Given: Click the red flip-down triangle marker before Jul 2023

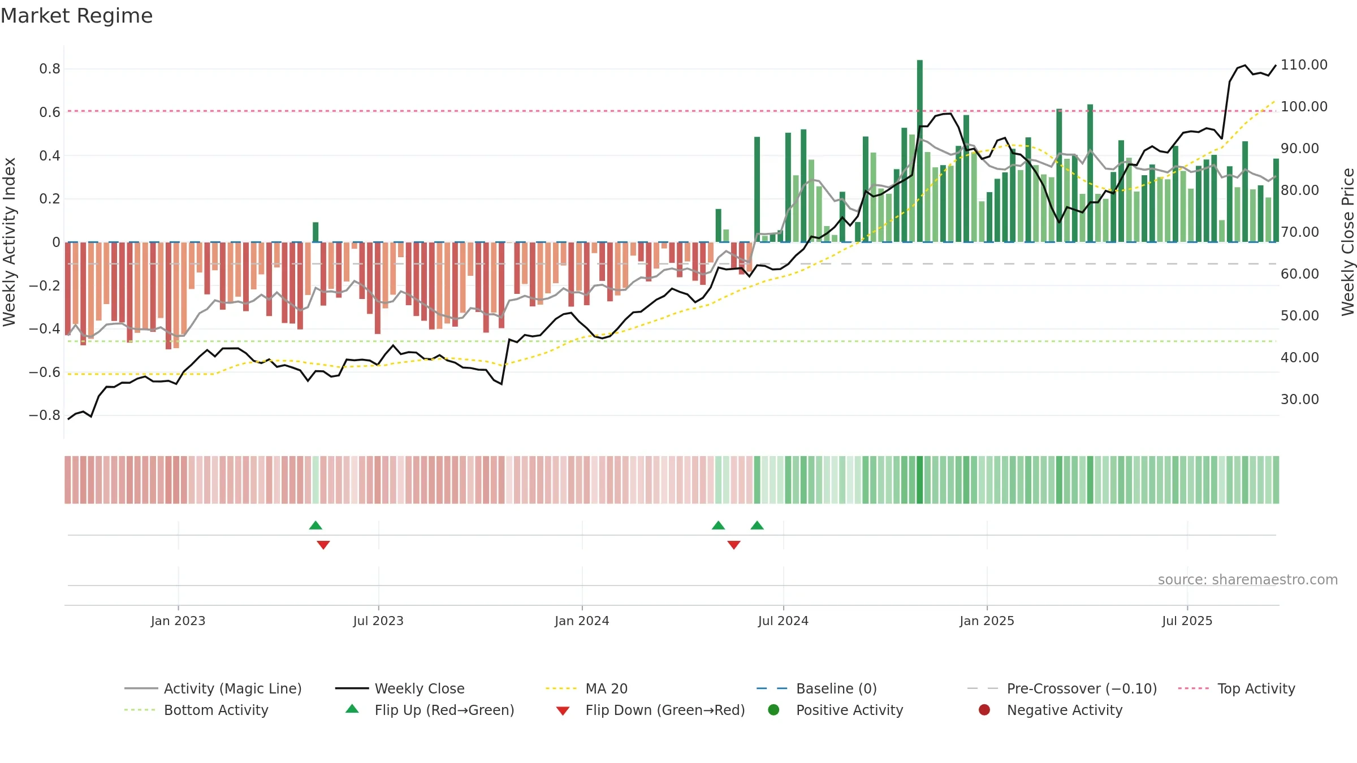Looking at the screenshot, I should (x=323, y=545).
